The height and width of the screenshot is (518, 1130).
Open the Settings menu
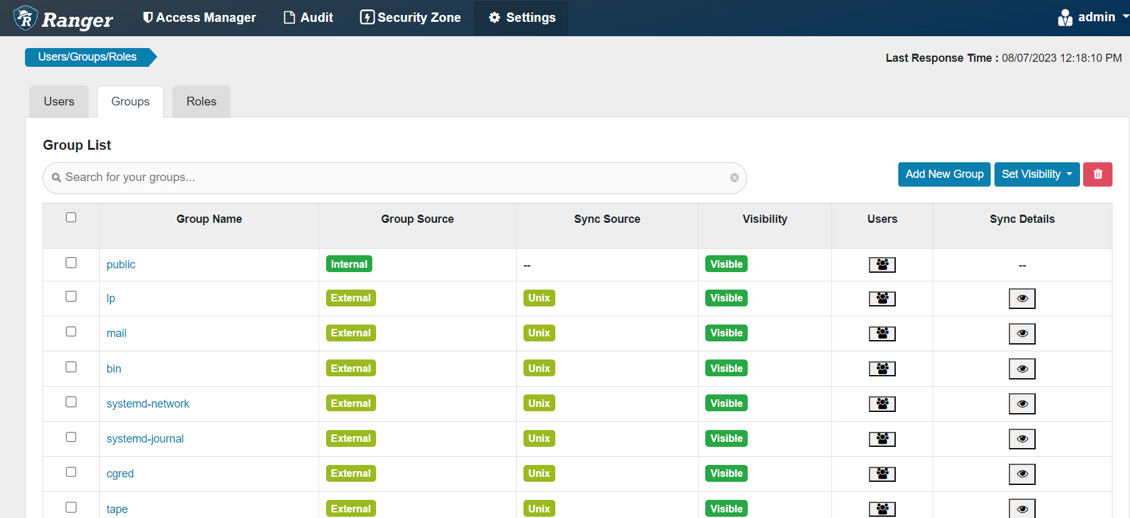[522, 17]
